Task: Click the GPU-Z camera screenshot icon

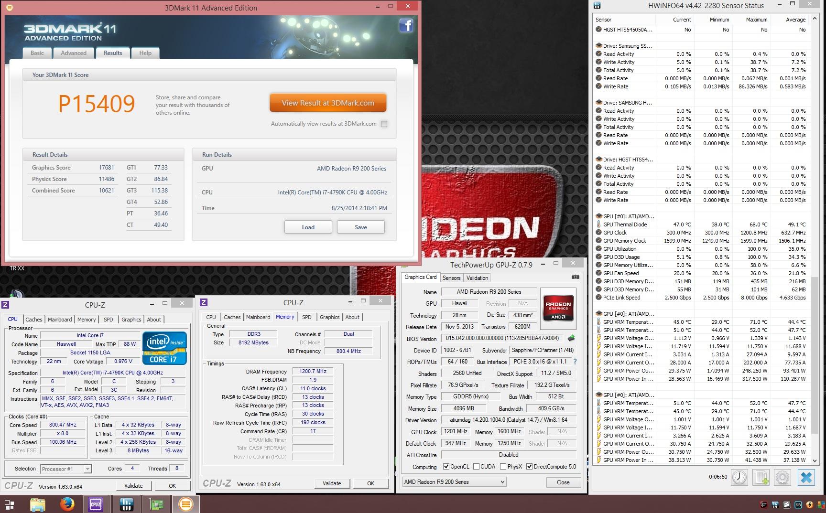Action: (x=576, y=277)
